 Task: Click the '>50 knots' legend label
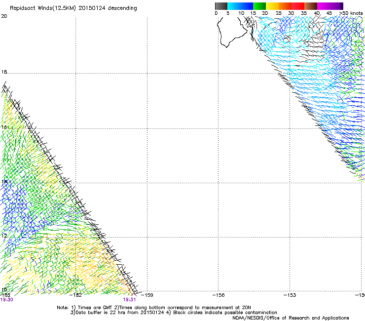(351, 13)
